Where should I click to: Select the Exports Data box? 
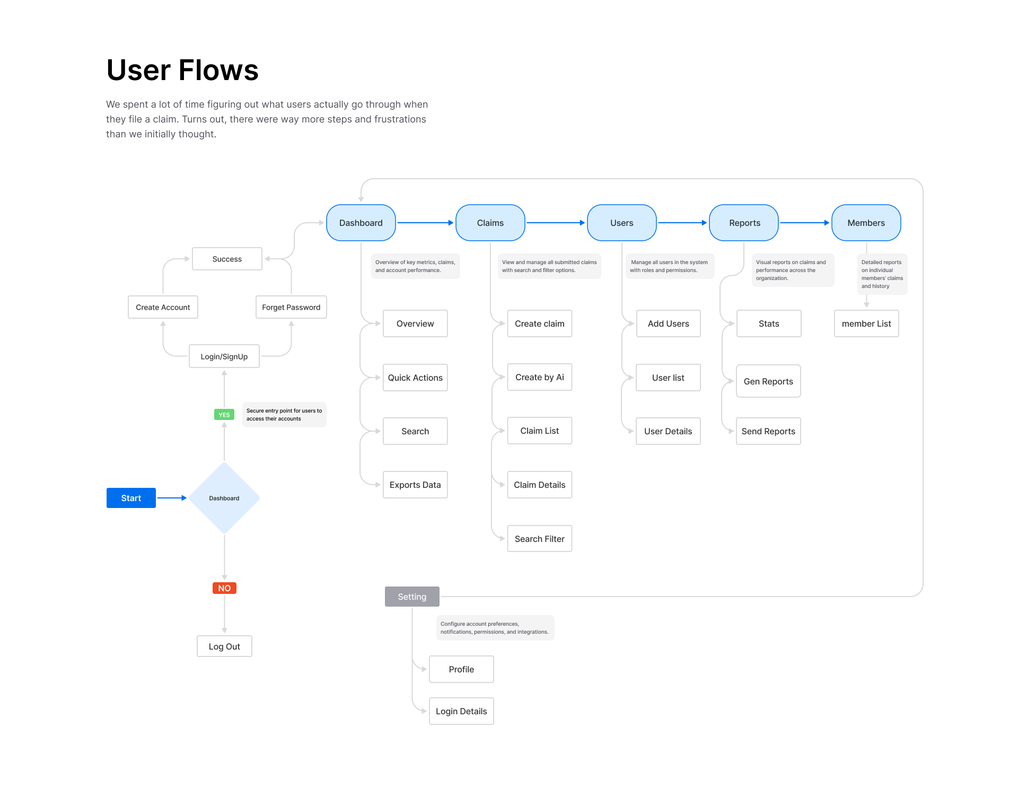pyautogui.click(x=415, y=485)
